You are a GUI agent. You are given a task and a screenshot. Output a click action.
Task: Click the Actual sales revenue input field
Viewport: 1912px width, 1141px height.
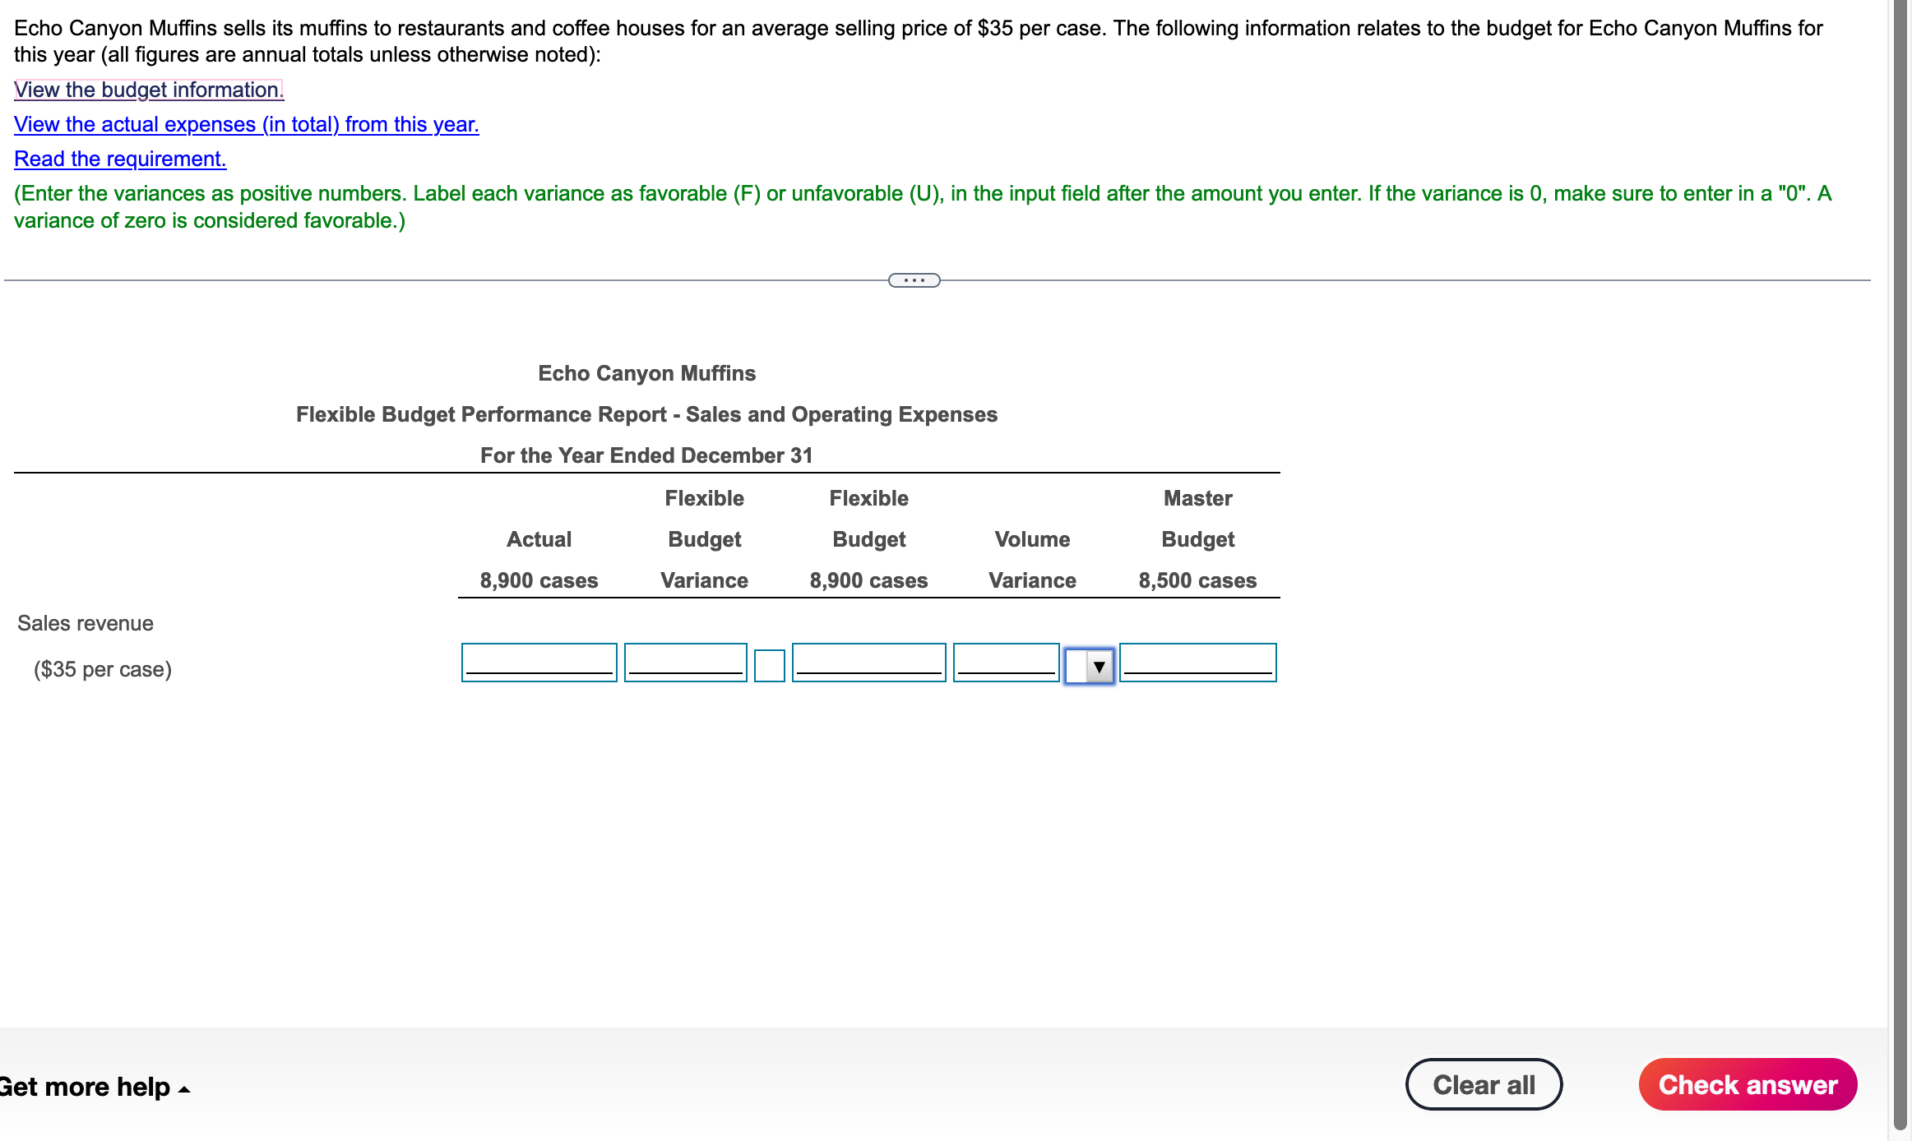[x=539, y=662]
